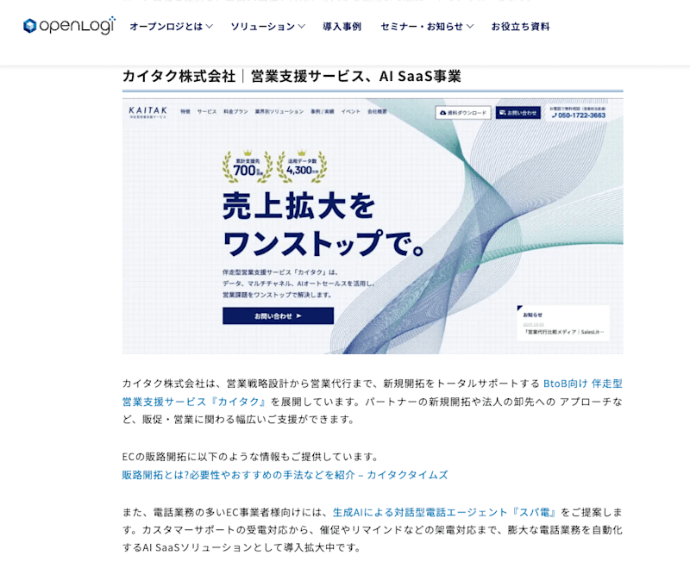Viewport: 690px width, 568px height.
Task: Click the phone number 050-1722-3663
Action: point(581,115)
